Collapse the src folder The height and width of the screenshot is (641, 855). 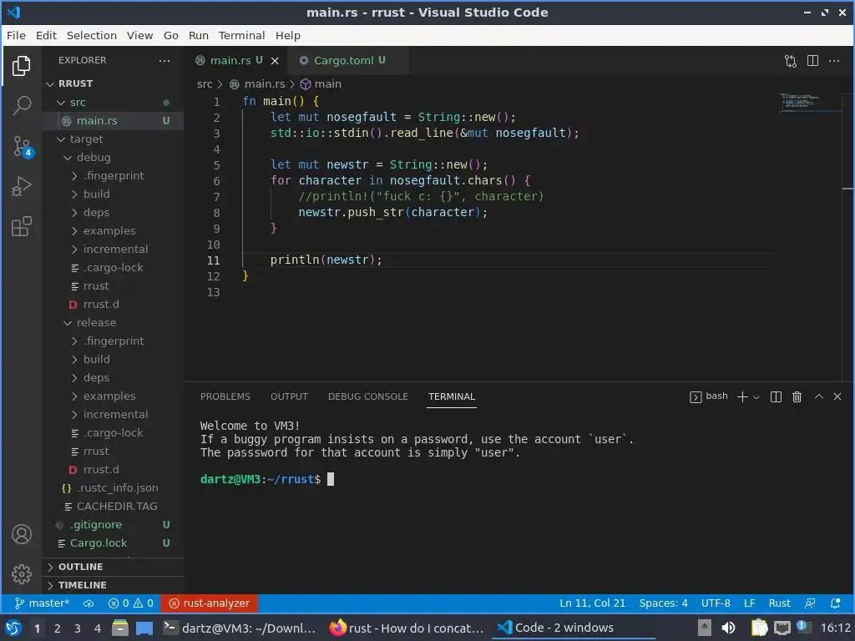point(113,102)
